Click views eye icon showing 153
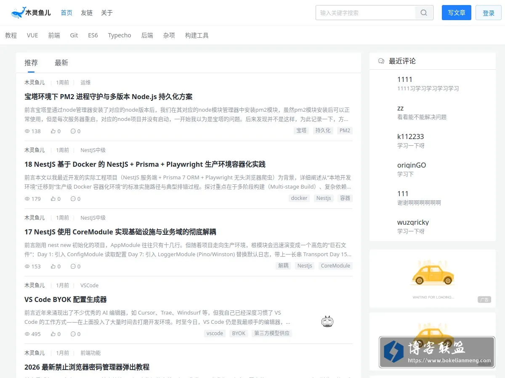The height and width of the screenshot is (378, 505). pos(27,266)
